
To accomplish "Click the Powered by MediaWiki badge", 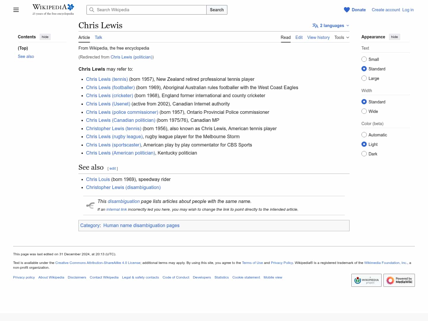I will click(399, 280).
